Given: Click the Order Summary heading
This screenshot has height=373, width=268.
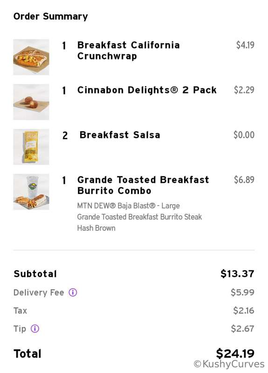Looking at the screenshot, I should tap(51, 16).
